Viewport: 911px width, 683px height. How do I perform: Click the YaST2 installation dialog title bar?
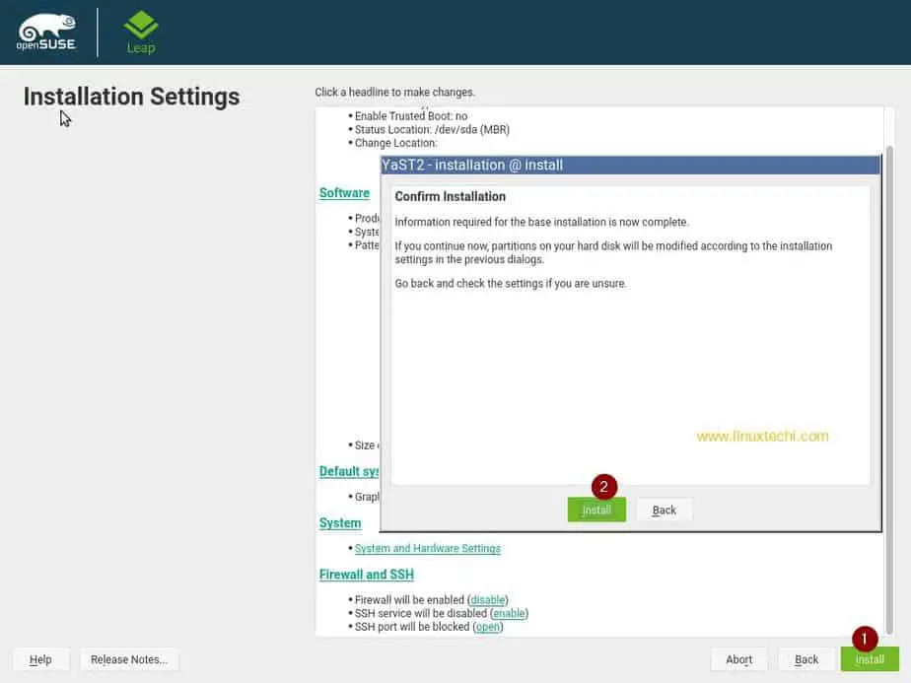pyautogui.click(x=630, y=165)
